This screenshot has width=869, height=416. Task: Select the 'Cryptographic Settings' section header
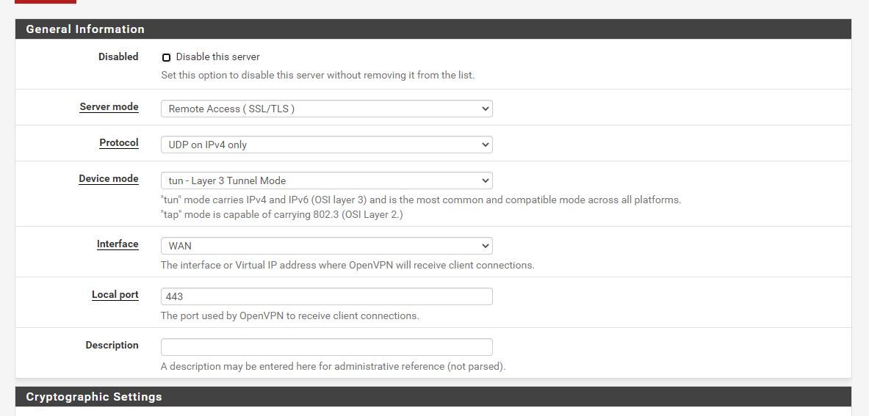tap(94, 397)
